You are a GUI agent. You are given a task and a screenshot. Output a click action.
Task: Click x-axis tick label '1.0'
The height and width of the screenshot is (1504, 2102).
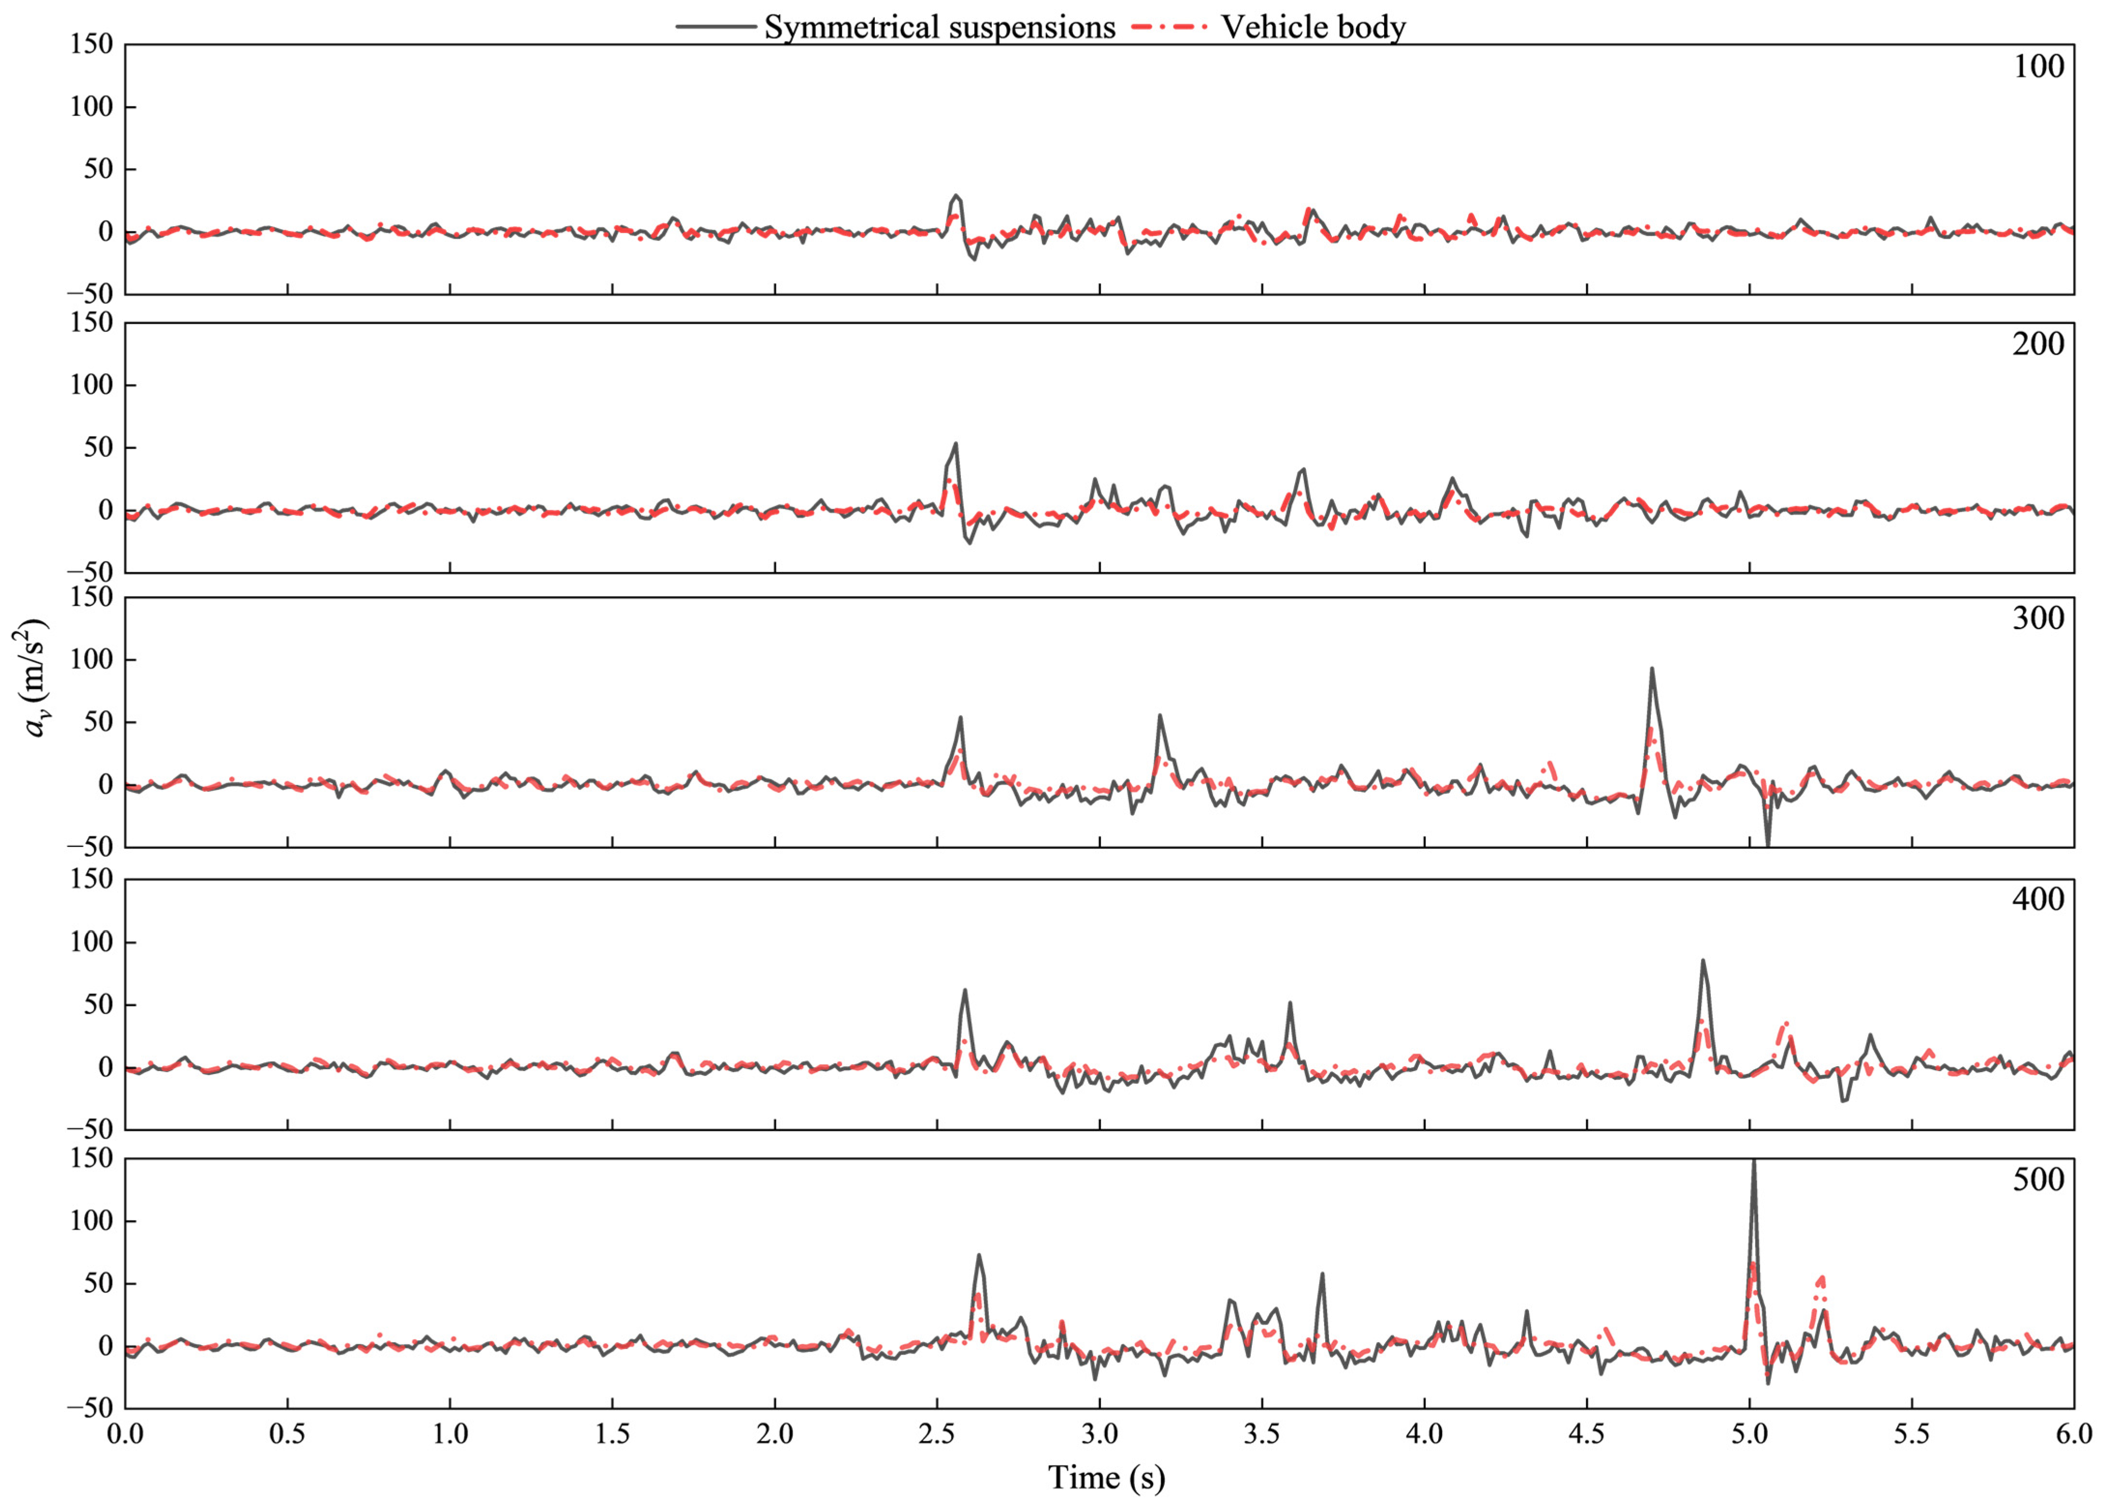click(450, 1433)
